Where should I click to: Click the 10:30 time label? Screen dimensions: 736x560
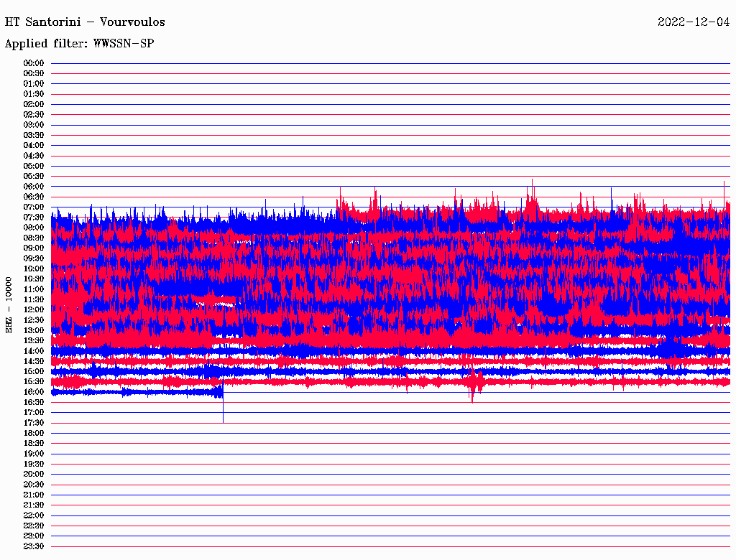click(34, 279)
